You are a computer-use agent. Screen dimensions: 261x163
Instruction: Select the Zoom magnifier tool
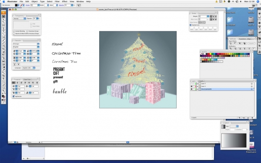tap(3, 91)
